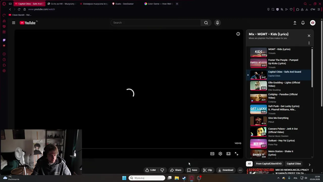
Task: Close the Mix playlist panel
Action: point(309,36)
